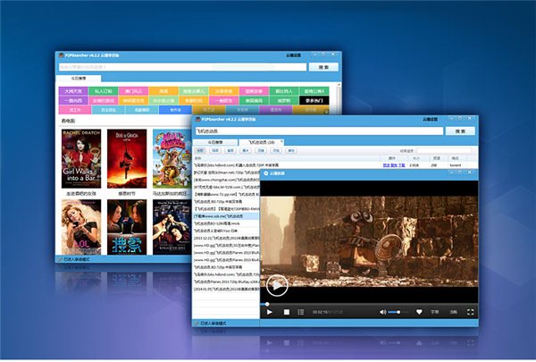Image resolution: width=536 pixels, height=362 pixels.
Task: Select the highlighted www.xzk.me result row
Action: coord(226,216)
